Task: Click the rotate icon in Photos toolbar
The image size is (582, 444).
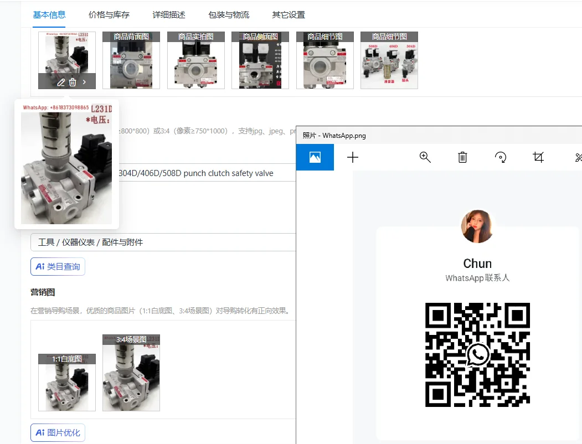Action: pyautogui.click(x=501, y=157)
